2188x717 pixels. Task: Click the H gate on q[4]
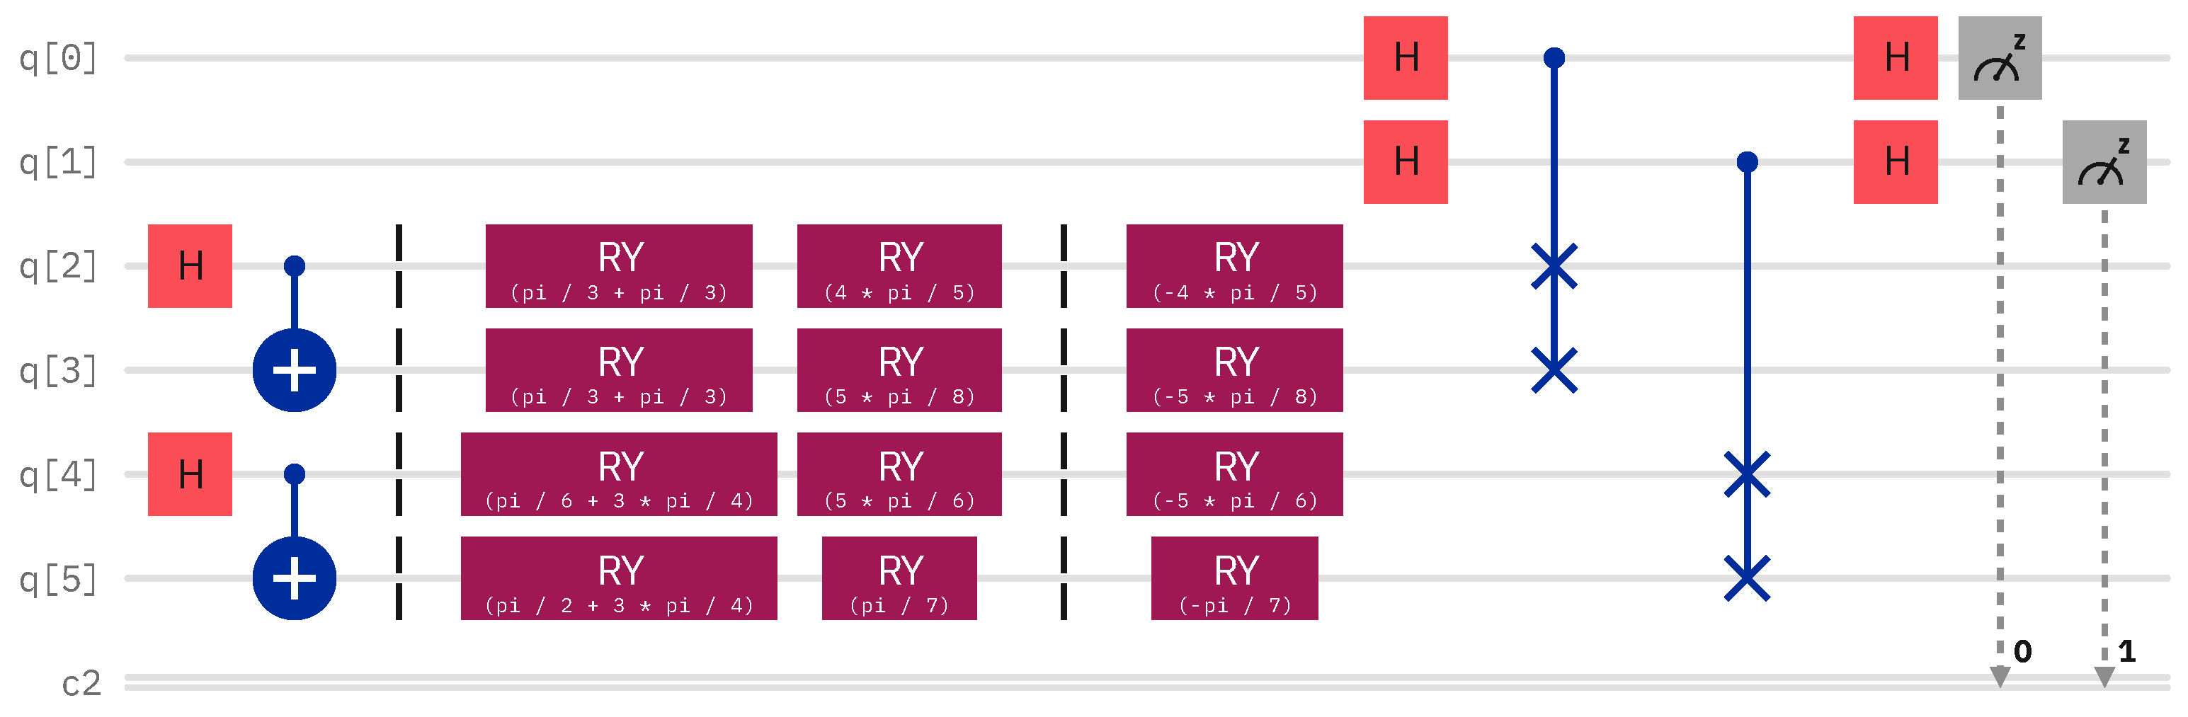coord(189,474)
